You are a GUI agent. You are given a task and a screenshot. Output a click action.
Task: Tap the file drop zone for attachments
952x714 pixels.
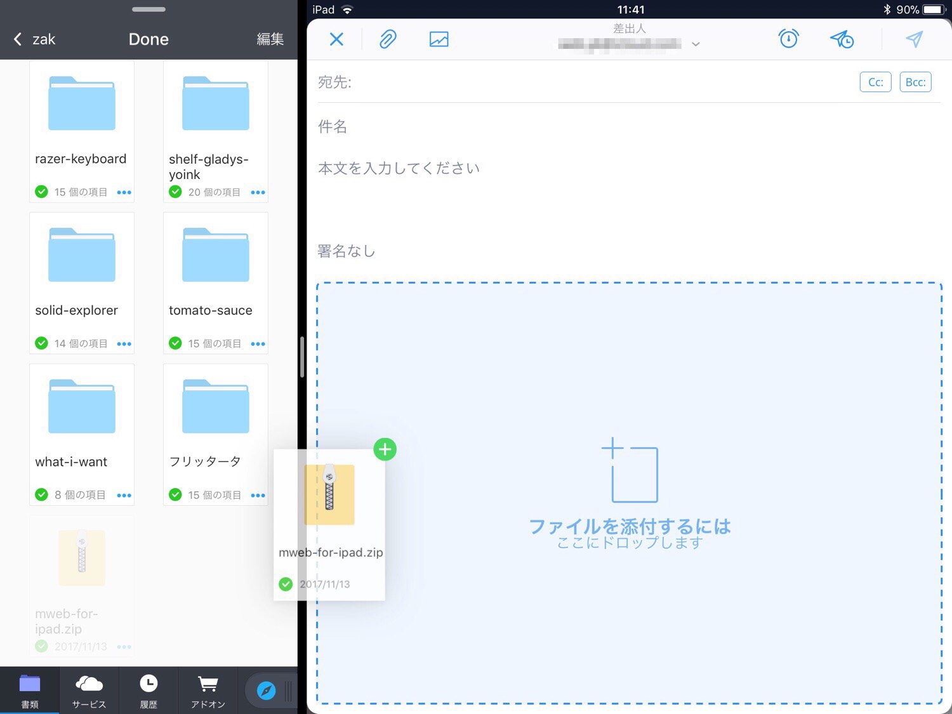tap(629, 493)
